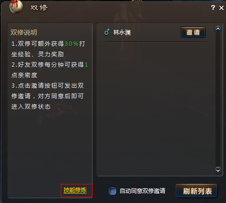Click the pouch icon beside 双修 title
The width and height of the screenshot is (226, 203).
coord(16,7)
